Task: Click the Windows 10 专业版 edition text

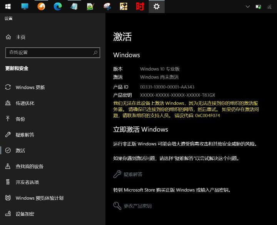Action: tap(160, 69)
